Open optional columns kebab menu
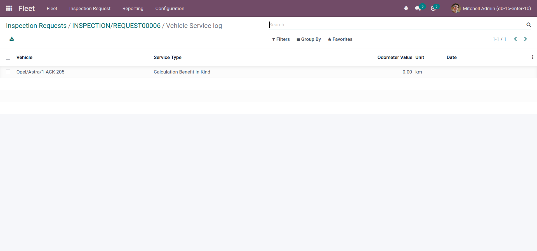 (x=533, y=57)
